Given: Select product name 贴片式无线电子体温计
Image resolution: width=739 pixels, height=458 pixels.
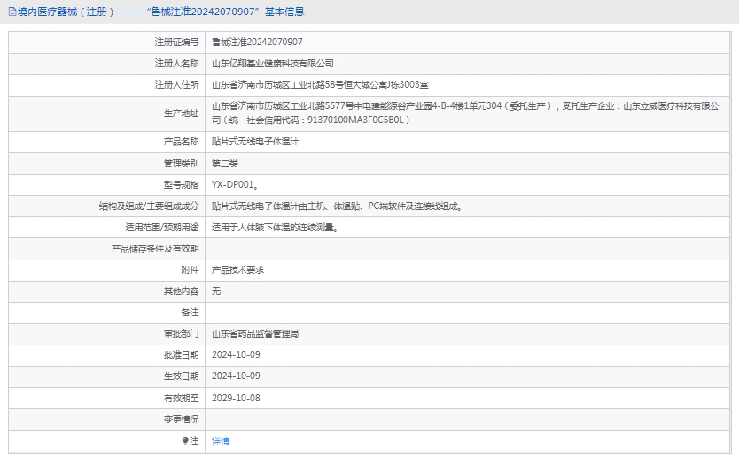Looking at the screenshot, I should point(255,142).
